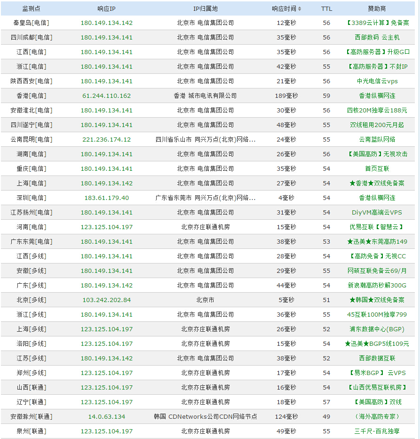Open sponsor link 新浪潮高防秒解300G

pyautogui.click(x=377, y=285)
